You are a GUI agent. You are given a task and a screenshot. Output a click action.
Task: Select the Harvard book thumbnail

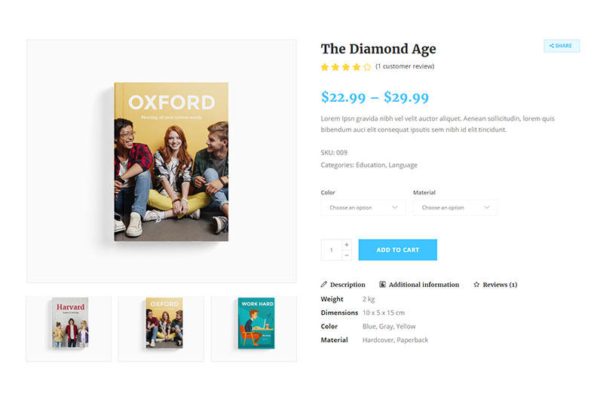point(69,328)
